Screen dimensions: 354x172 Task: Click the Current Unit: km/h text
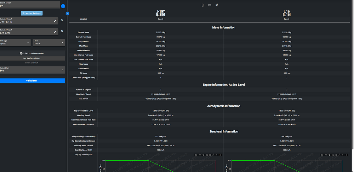click(x=32, y=63)
